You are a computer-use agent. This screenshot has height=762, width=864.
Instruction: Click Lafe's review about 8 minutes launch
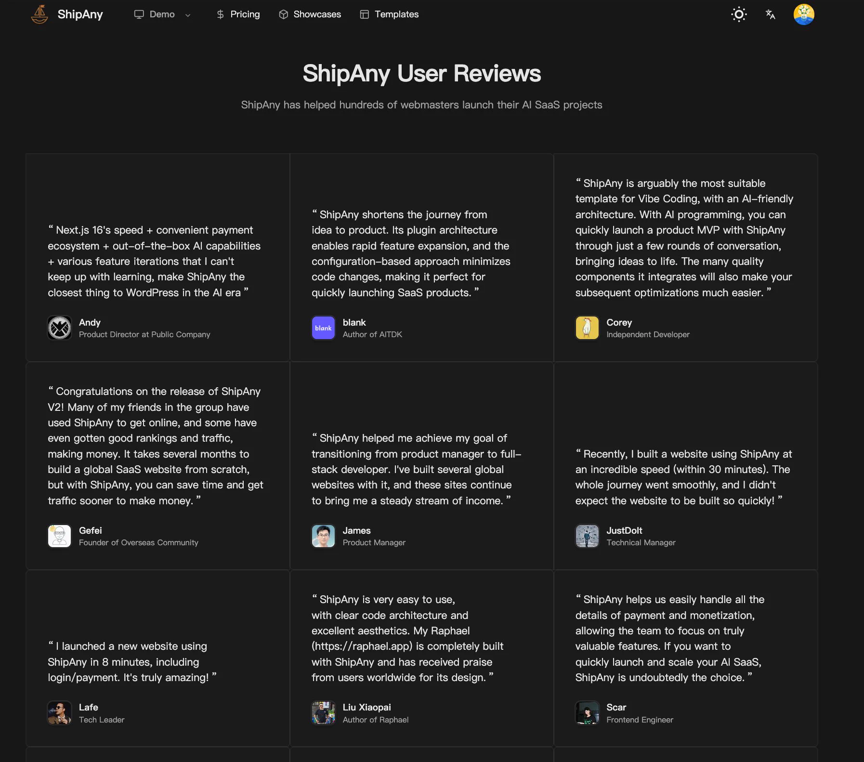point(132,662)
